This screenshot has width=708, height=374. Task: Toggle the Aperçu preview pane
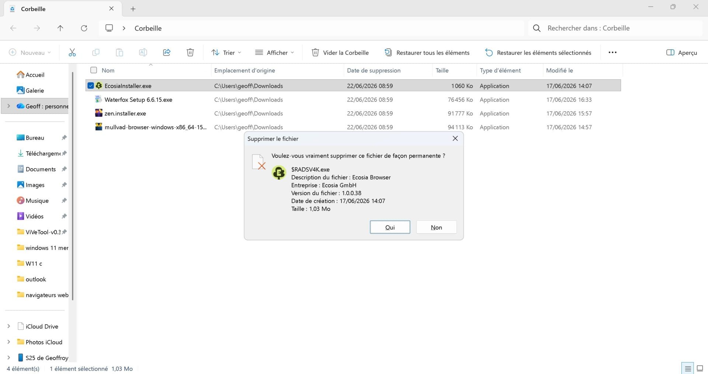[682, 53]
